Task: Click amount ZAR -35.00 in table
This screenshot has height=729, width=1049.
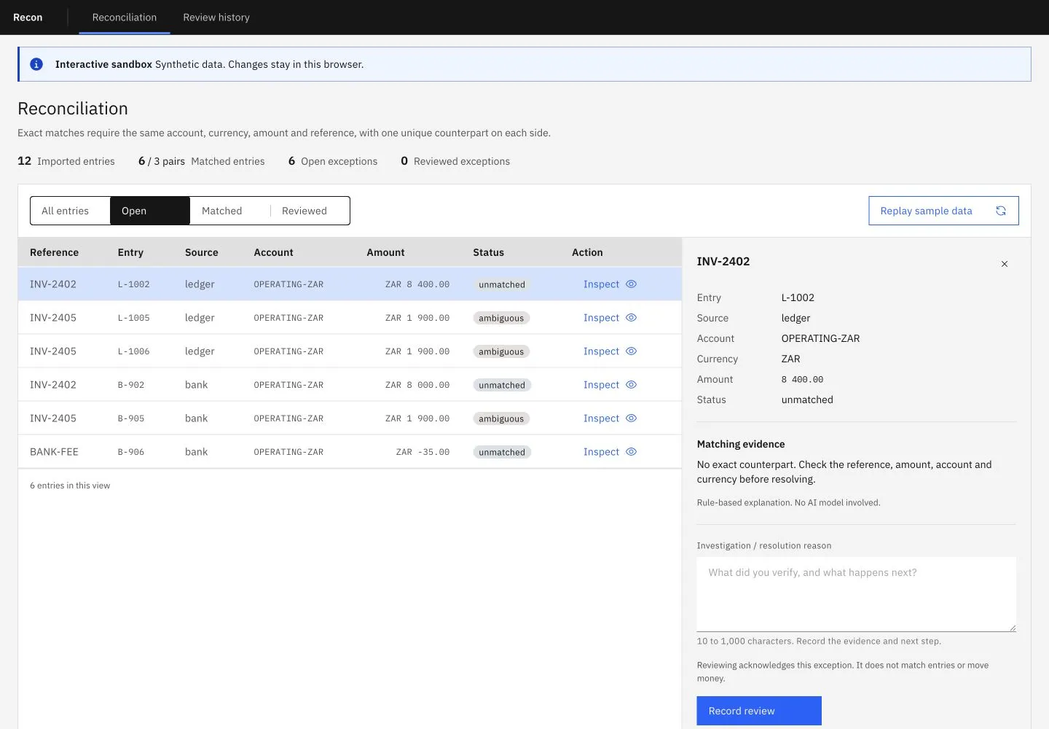Action: coord(423,452)
